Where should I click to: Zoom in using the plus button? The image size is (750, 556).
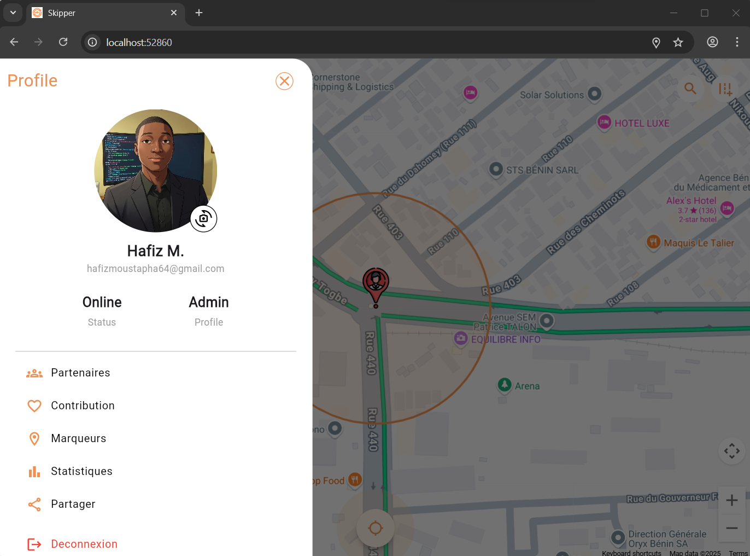[732, 500]
